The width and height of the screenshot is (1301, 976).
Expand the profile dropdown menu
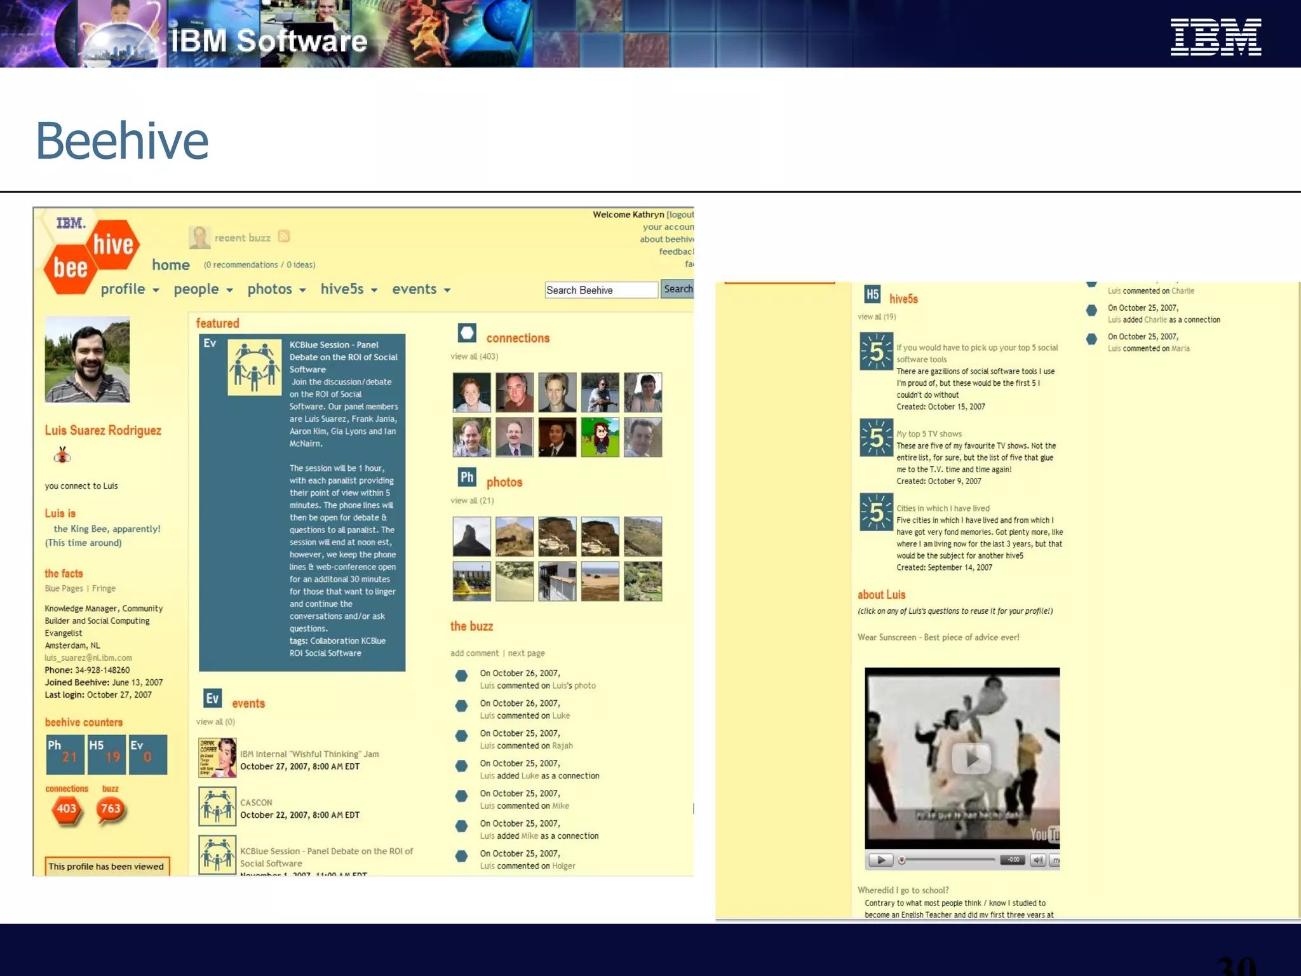(130, 290)
